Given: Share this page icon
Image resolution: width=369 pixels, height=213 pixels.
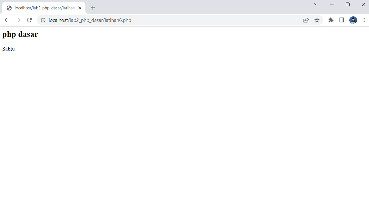Looking at the screenshot, I should (x=306, y=20).
